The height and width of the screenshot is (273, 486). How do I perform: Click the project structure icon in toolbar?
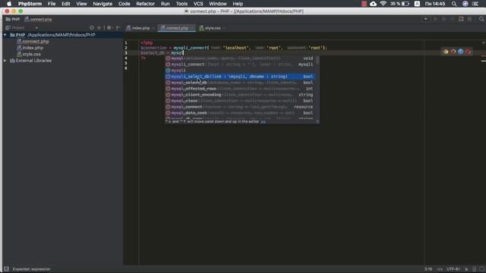pyautogui.click(x=461, y=19)
